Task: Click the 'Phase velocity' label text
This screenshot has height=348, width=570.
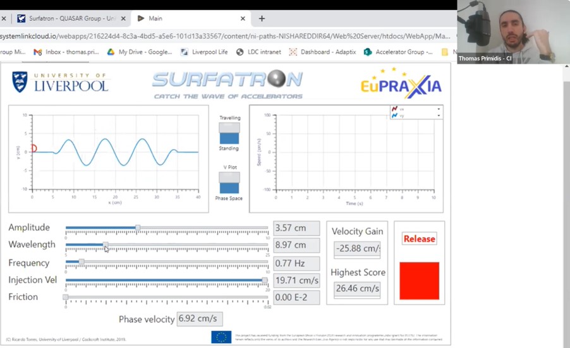Action: [x=147, y=320]
